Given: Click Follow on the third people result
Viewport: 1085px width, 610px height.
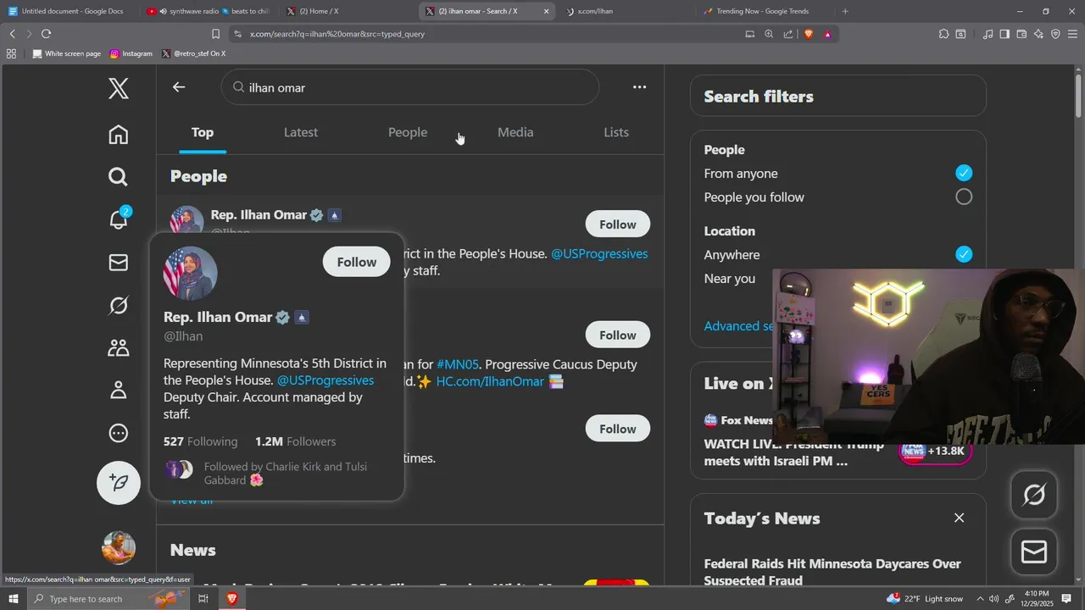Looking at the screenshot, I should [618, 430].
